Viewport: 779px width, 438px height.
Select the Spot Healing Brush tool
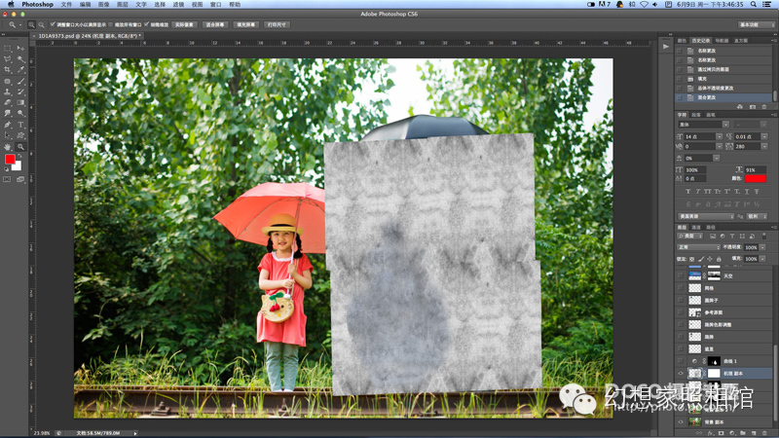pyautogui.click(x=8, y=81)
